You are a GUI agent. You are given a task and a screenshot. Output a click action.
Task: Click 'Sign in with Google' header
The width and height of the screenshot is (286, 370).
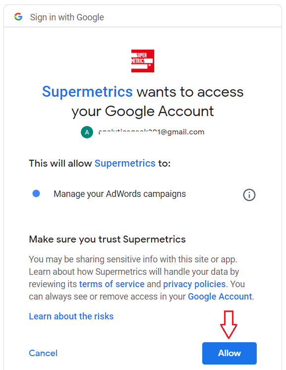click(x=67, y=17)
